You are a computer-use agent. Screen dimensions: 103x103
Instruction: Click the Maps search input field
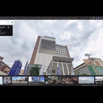coord(3,22)
